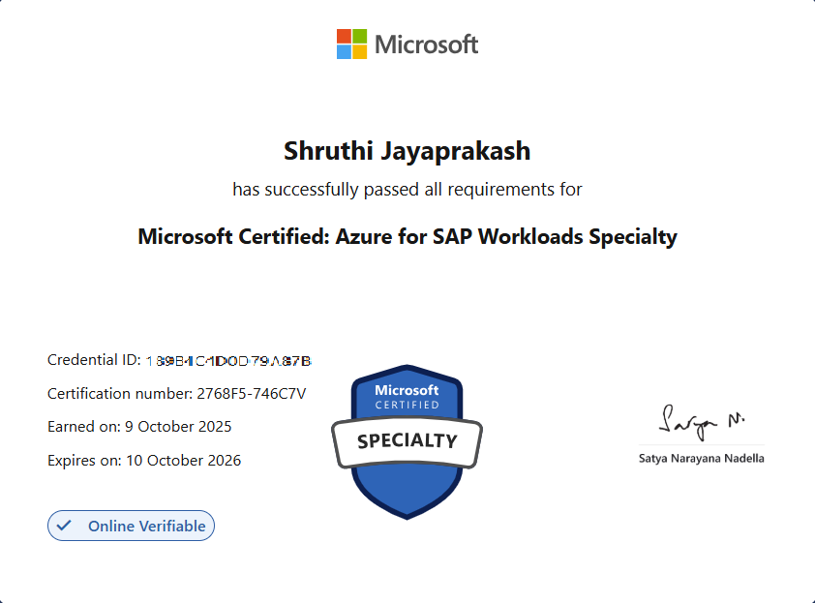The image size is (815, 603).
Task: Select the blurred Credential ID value
Action: pos(228,361)
